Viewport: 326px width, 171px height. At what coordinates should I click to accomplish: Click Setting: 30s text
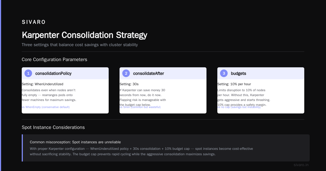[x=129, y=84]
